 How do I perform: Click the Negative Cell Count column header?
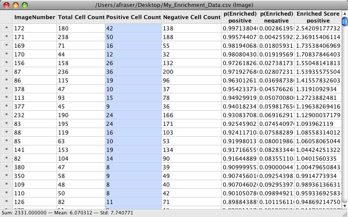(191, 17)
